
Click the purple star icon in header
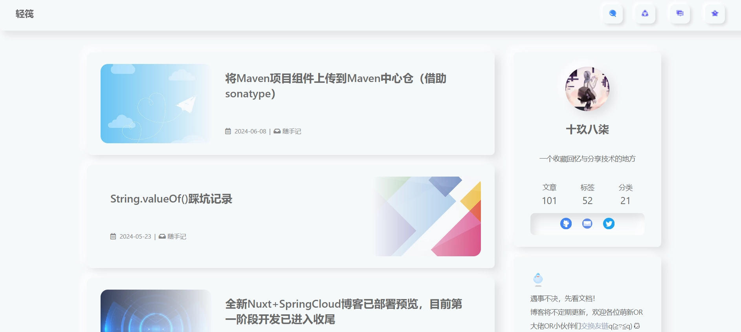[715, 14]
